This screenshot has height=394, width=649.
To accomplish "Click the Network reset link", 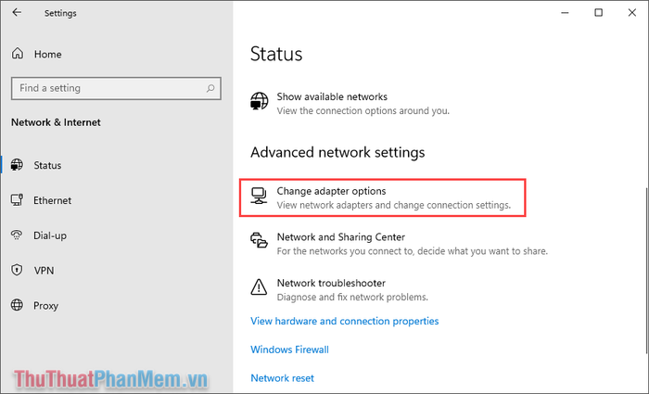I will [x=282, y=378].
